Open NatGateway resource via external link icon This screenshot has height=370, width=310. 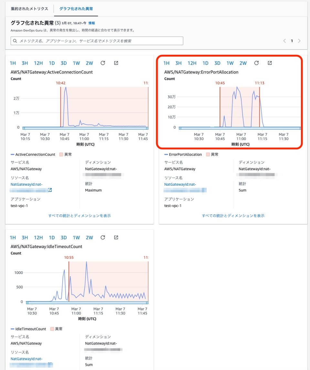click(50, 190)
